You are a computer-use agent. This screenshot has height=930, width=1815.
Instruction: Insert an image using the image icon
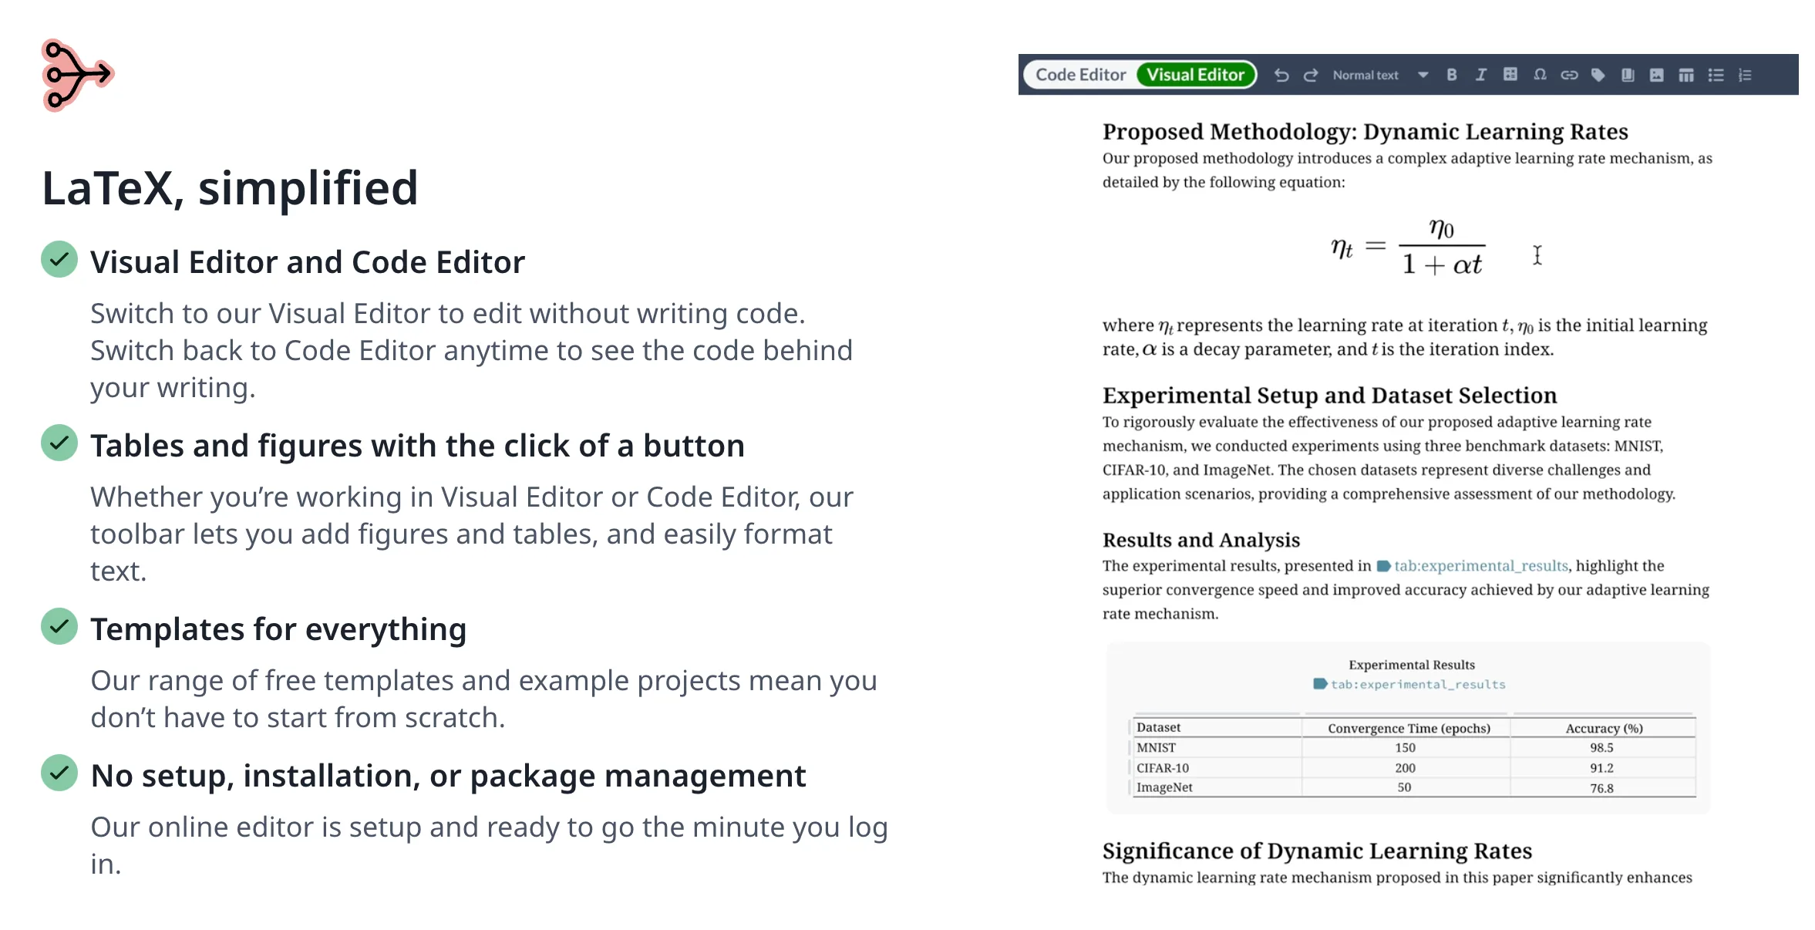coord(1657,74)
